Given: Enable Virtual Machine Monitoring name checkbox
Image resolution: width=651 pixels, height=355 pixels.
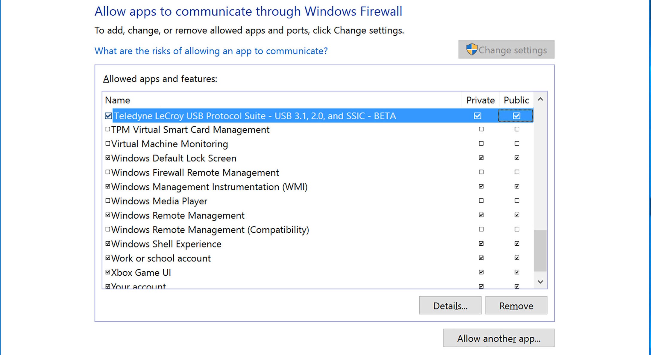Looking at the screenshot, I should tap(108, 143).
